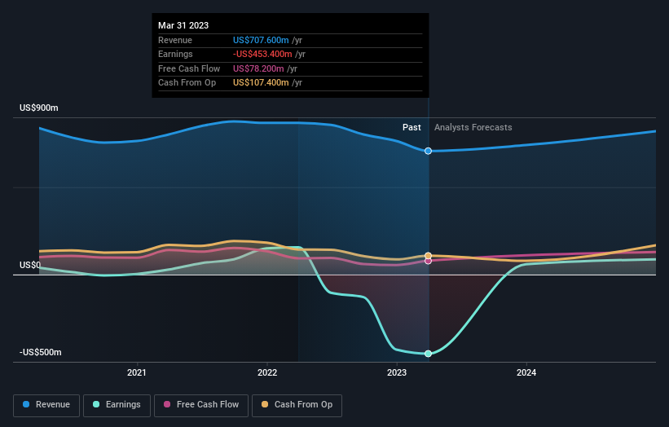Image resolution: width=669 pixels, height=427 pixels.
Task: Select the Earnings data point marker
Action: [428, 354]
